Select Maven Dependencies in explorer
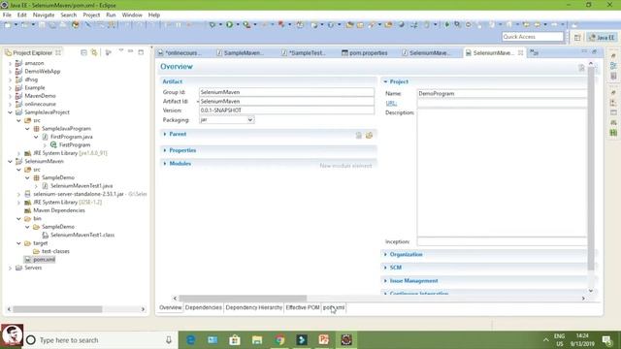The image size is (621, 349). (59, 210)
